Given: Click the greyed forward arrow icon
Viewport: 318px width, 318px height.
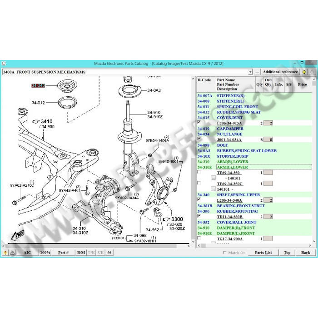Looking at the screenshot, I should pyautogui.click(x=312, y=72).
